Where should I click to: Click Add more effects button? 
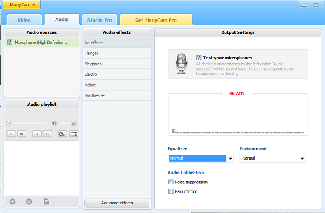click(117, 203)
